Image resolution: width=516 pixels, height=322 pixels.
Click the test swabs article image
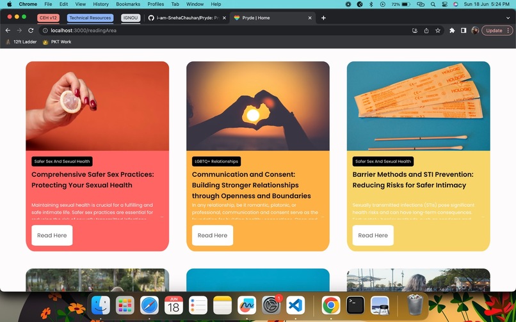pos(418,106)
